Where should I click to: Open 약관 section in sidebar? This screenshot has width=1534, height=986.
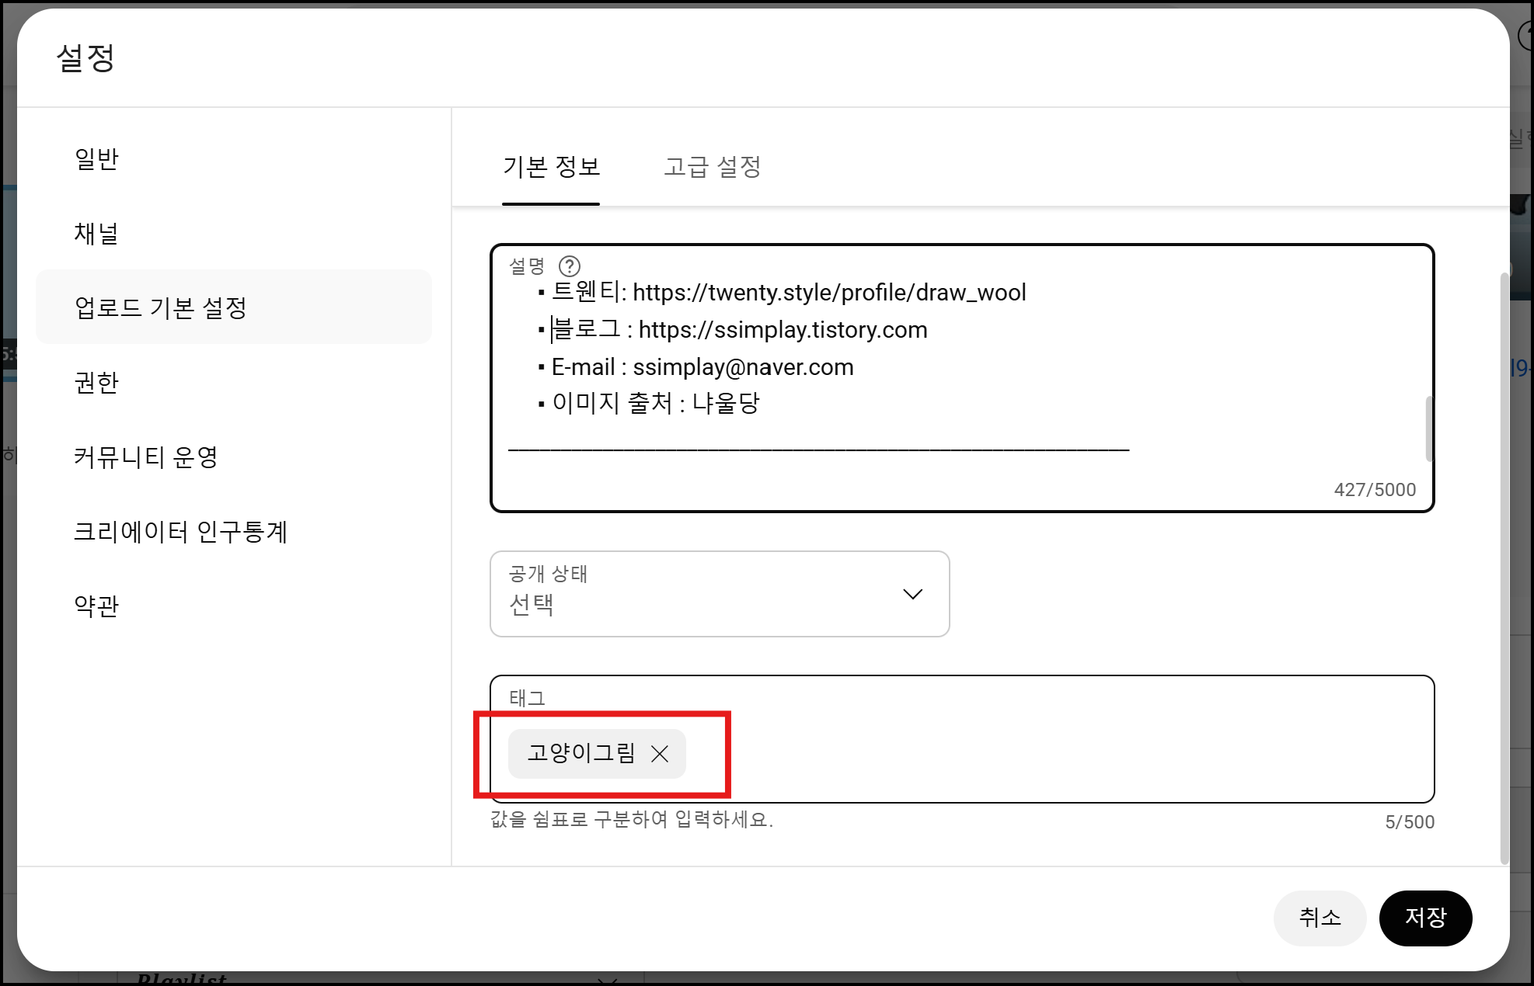(96, 606)
